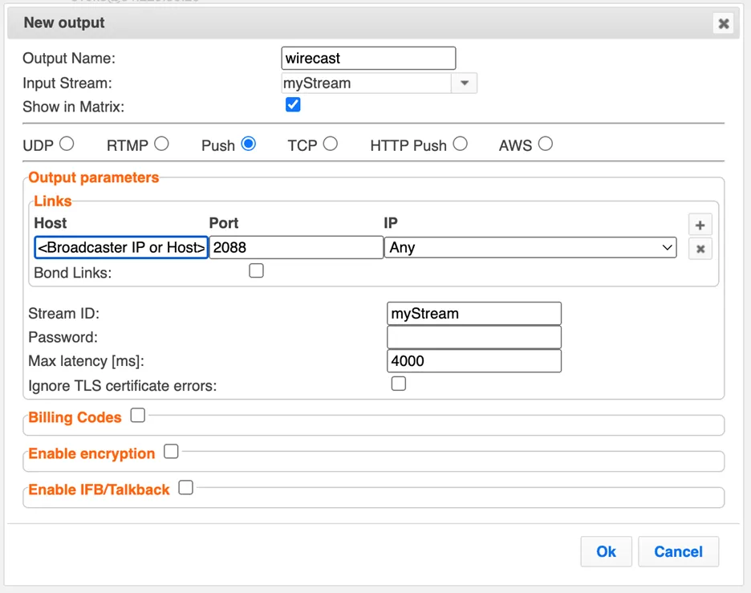The height and width of the screenshot is (593, 751).
Task: Click the Output Name text field
Action: (x=369, y=59)
